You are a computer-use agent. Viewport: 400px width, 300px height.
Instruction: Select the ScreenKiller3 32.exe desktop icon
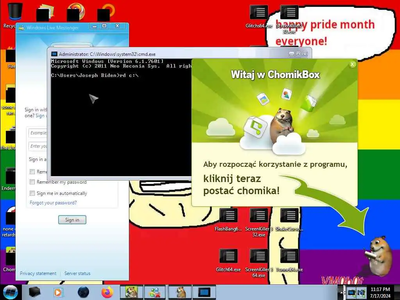click(259, 222)
